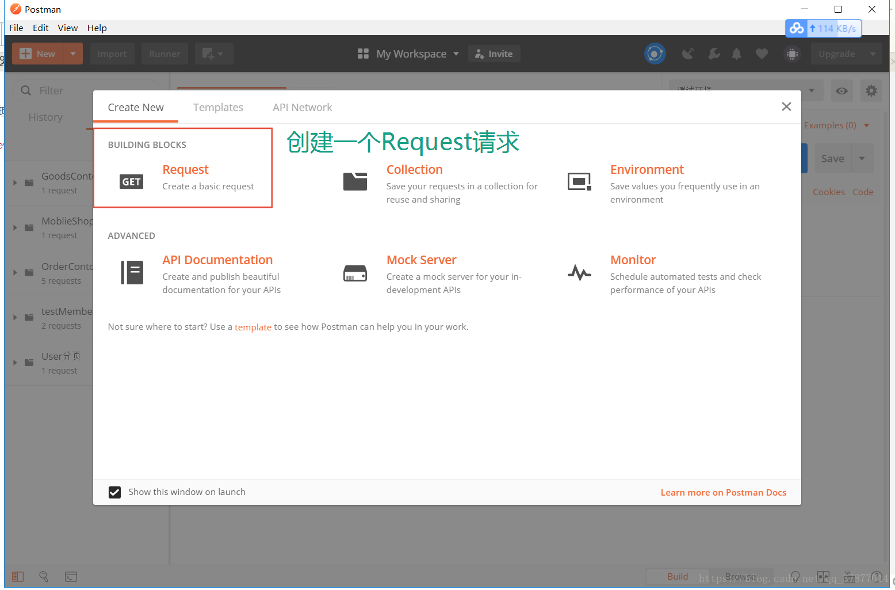Expand the OrderCont collection
The width and height of the screenshot is (895, 590).
pos(15,272)
